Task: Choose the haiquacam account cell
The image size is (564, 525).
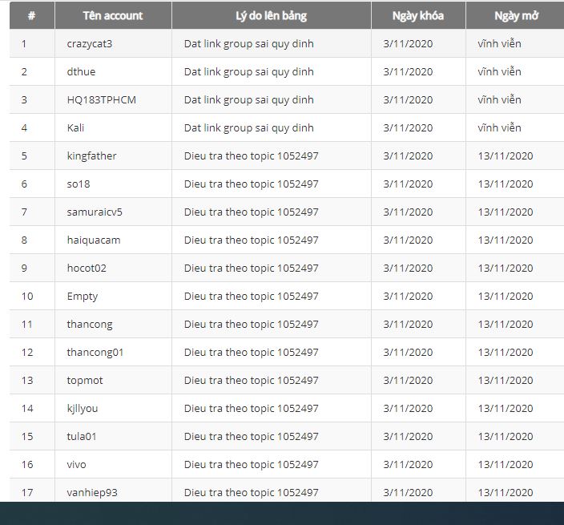Action: click(x=91, y=240)
